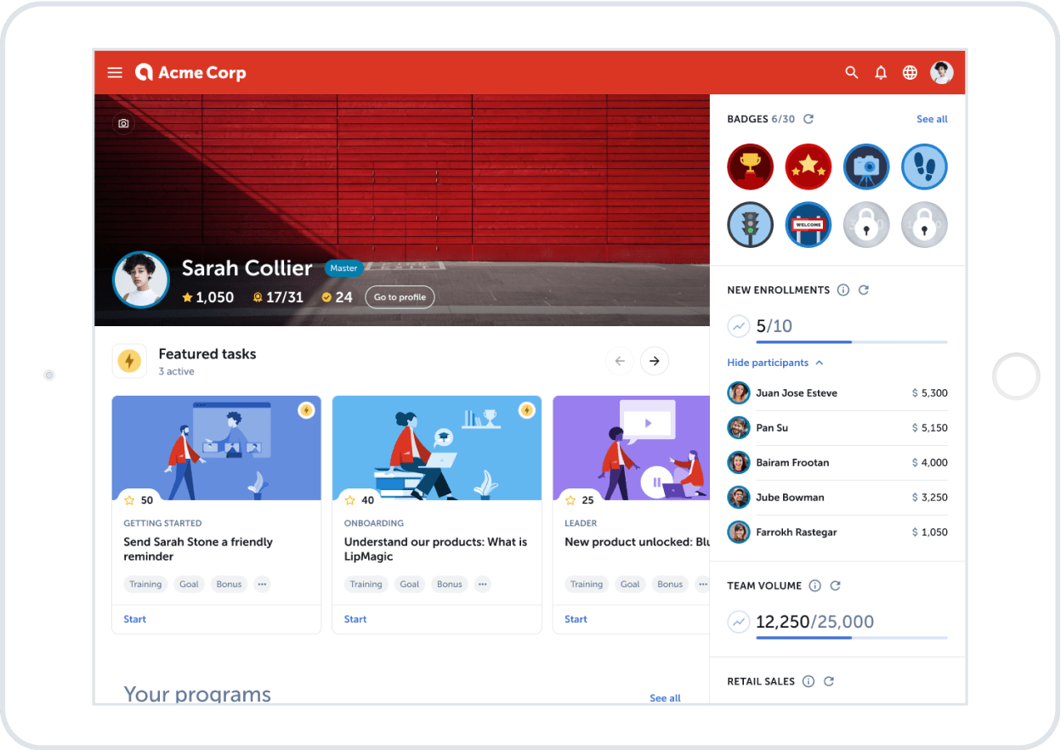
Task: See all badges
Action: [932, 119]
